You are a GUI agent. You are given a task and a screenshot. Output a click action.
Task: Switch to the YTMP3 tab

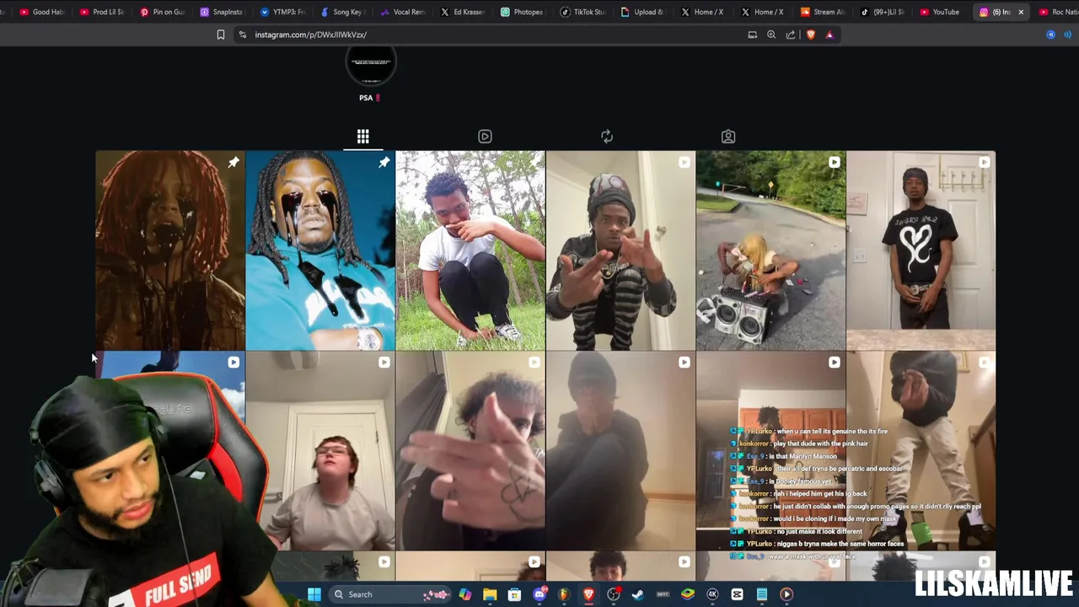pos(283,12)
